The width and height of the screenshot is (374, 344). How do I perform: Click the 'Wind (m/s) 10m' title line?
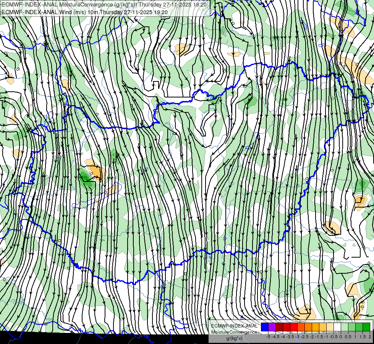tap(85, 12)
